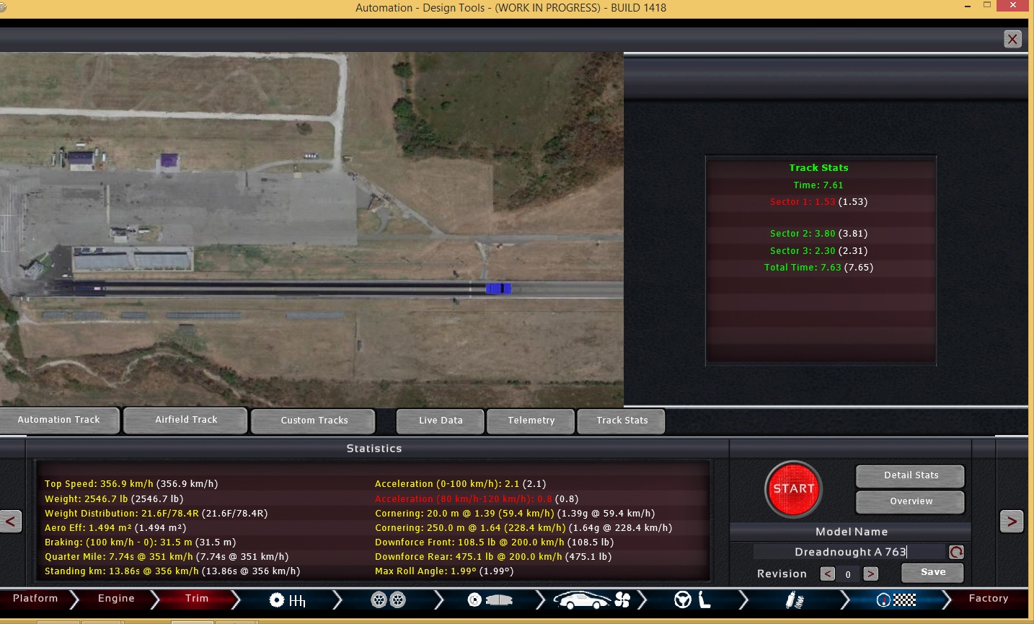The width and height of the screenshot is (1034, 624).
Task: Click the Sector 3: 2.30 line
Action: click(818, 251)
